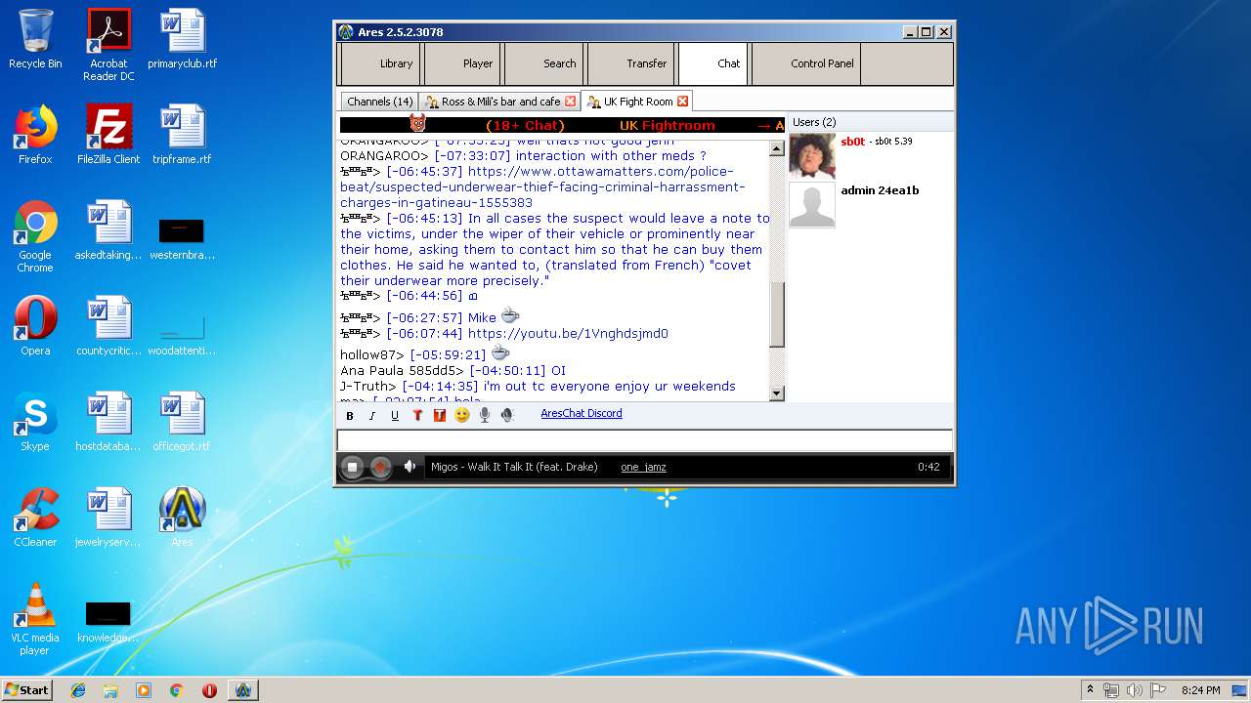Open Action Center flag tray icon

[1159, 690]
